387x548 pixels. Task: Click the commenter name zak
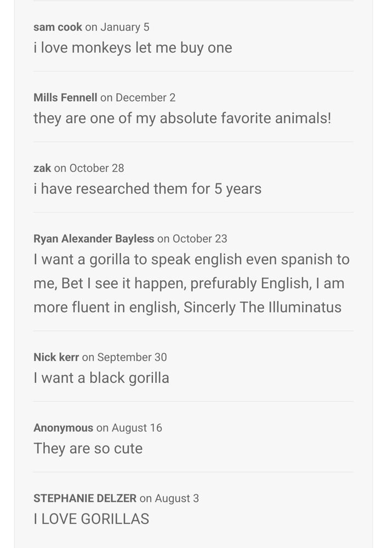(x=42, y=168)
